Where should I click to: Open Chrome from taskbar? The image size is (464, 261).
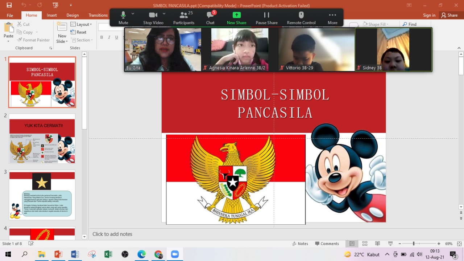point(158,254)
